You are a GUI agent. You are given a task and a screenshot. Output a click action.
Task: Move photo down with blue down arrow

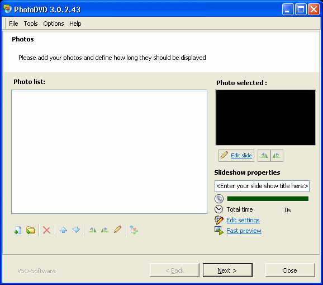(76, 230)
